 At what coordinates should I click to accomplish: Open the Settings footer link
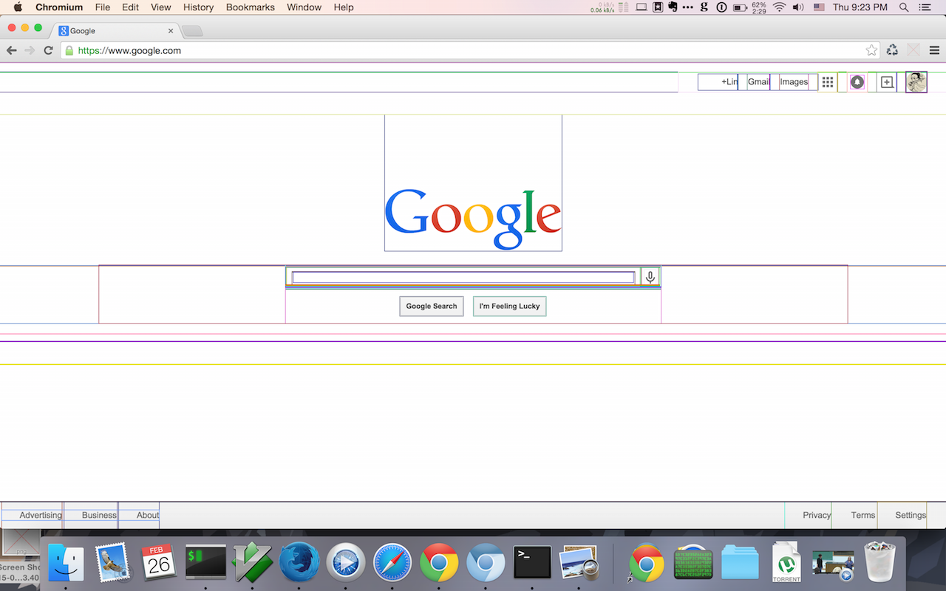point(911,515)
